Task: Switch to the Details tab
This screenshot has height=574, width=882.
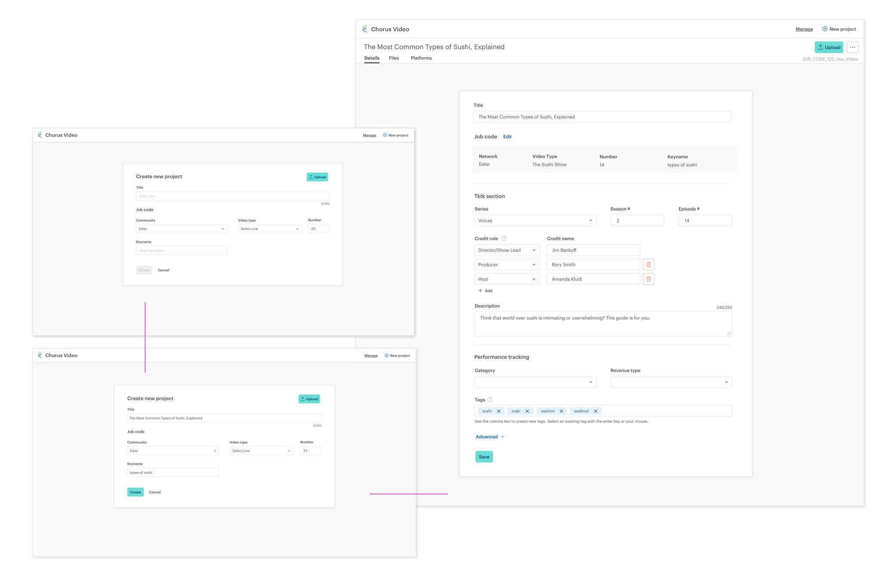Action: point(372,58)
